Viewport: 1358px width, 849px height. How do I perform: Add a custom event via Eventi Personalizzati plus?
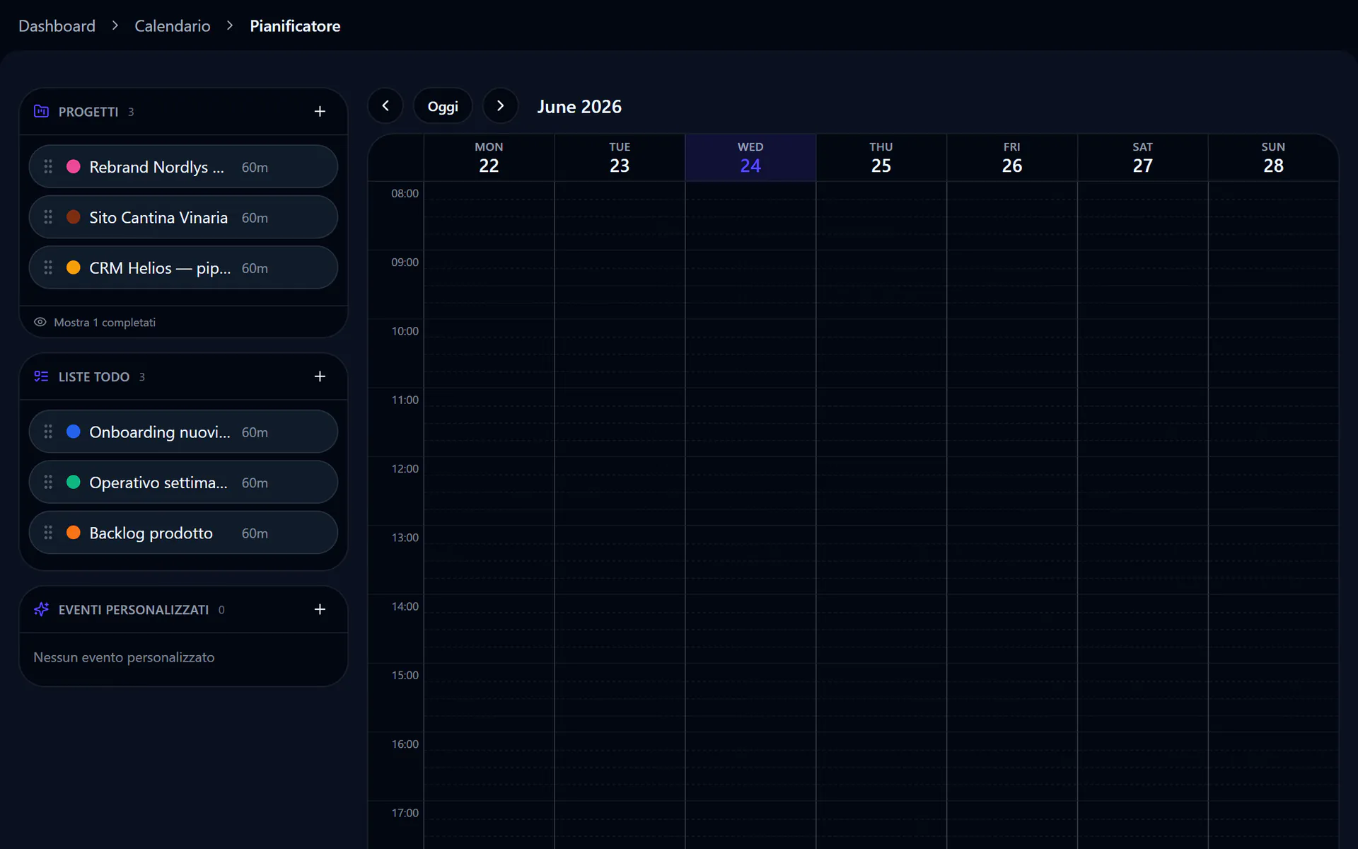[x=320, y=609]
